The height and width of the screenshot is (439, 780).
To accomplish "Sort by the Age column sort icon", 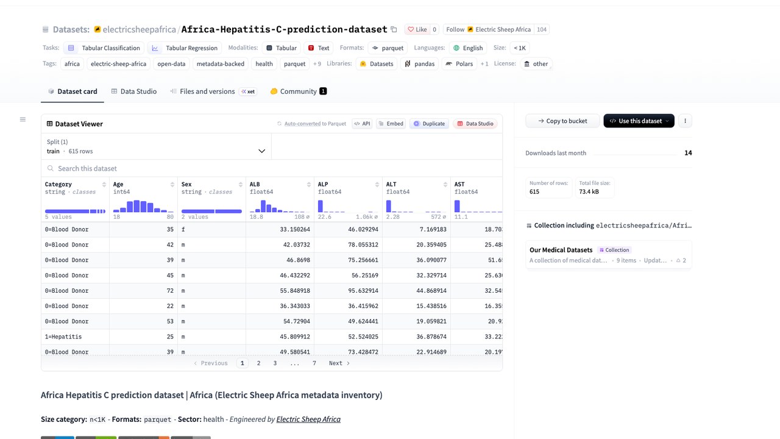I will tap(172, 184).
